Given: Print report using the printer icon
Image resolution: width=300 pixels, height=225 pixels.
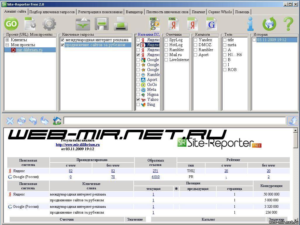Looking at the screenshot, I should tap(121, 24).
